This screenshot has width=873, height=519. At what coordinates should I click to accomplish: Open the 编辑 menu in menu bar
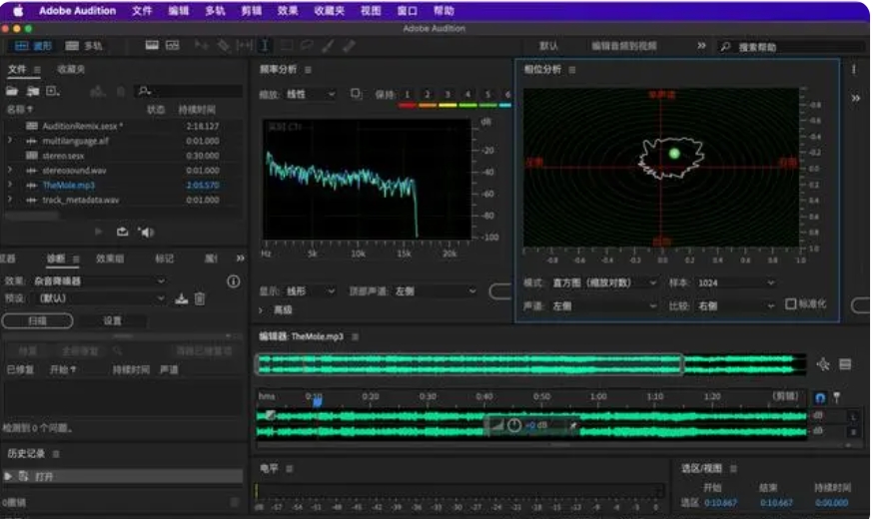(178, 11)
